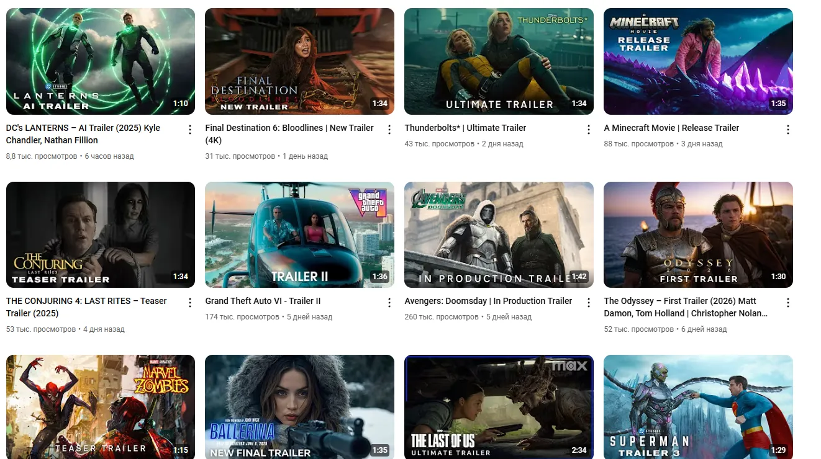The height and width of the screenshot is (459, 821).
Task: Play the Avengers Doomsday In Production thumbnail
Action: (x=499, y=234)
